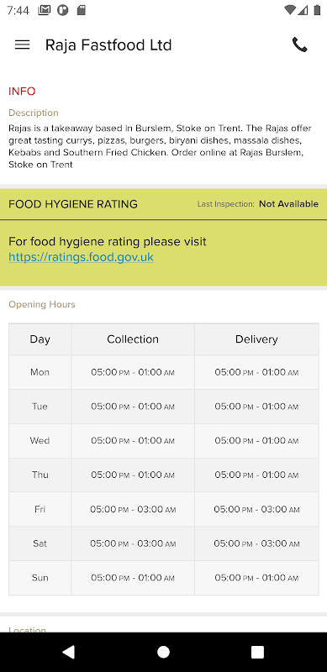
Task: Tap the Fri row label
Action: click(x=40, y=510)
